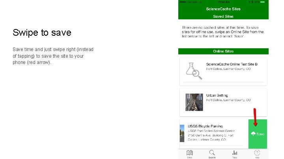The width and height of the screenshot is (284, 159).
Task: Click the battery indicator in status bar
Action: pyautogui.click(x=262, y=2)
